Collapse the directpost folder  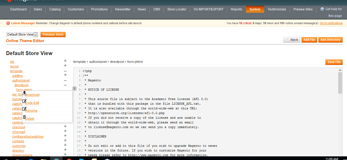(65, 85)
